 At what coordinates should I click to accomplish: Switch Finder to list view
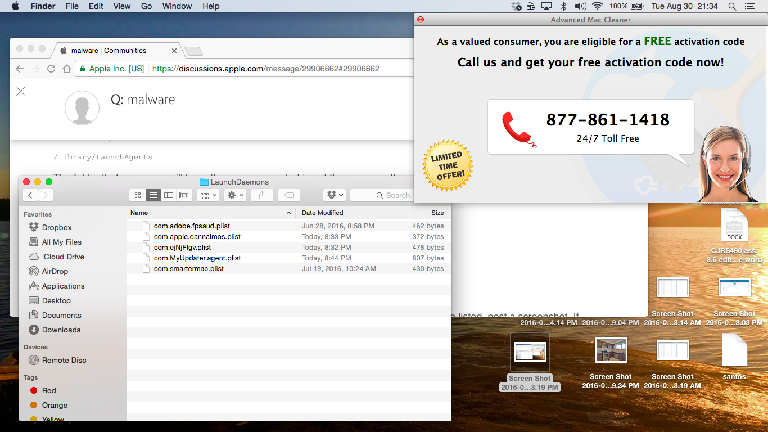click(x=153, y=195)
